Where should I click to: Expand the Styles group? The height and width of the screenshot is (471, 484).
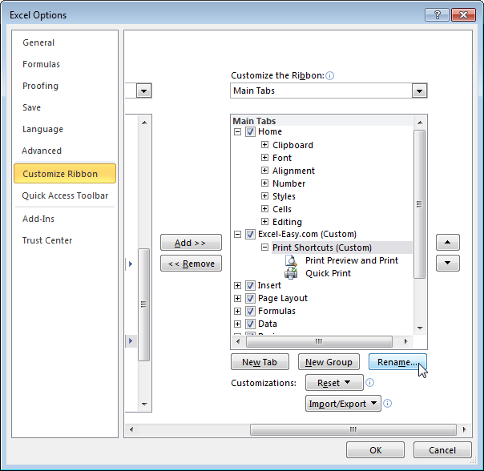(264, 196)
